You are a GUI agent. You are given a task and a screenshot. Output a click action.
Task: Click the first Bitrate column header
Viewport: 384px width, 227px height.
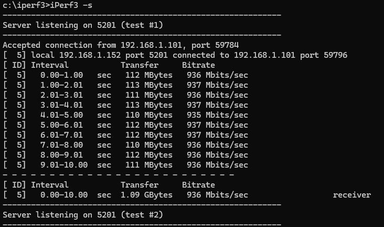(x=198, y=65)
